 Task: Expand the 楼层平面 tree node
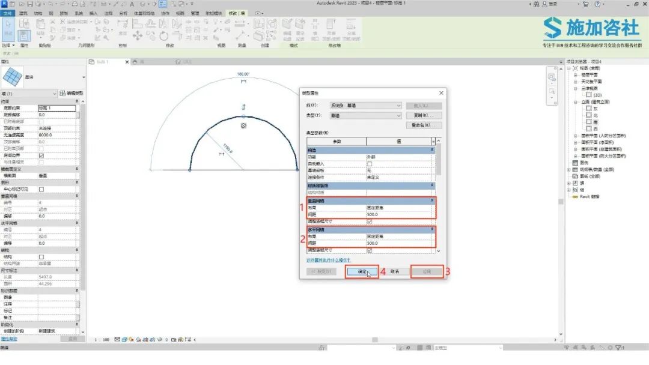(x=575, y=75)
